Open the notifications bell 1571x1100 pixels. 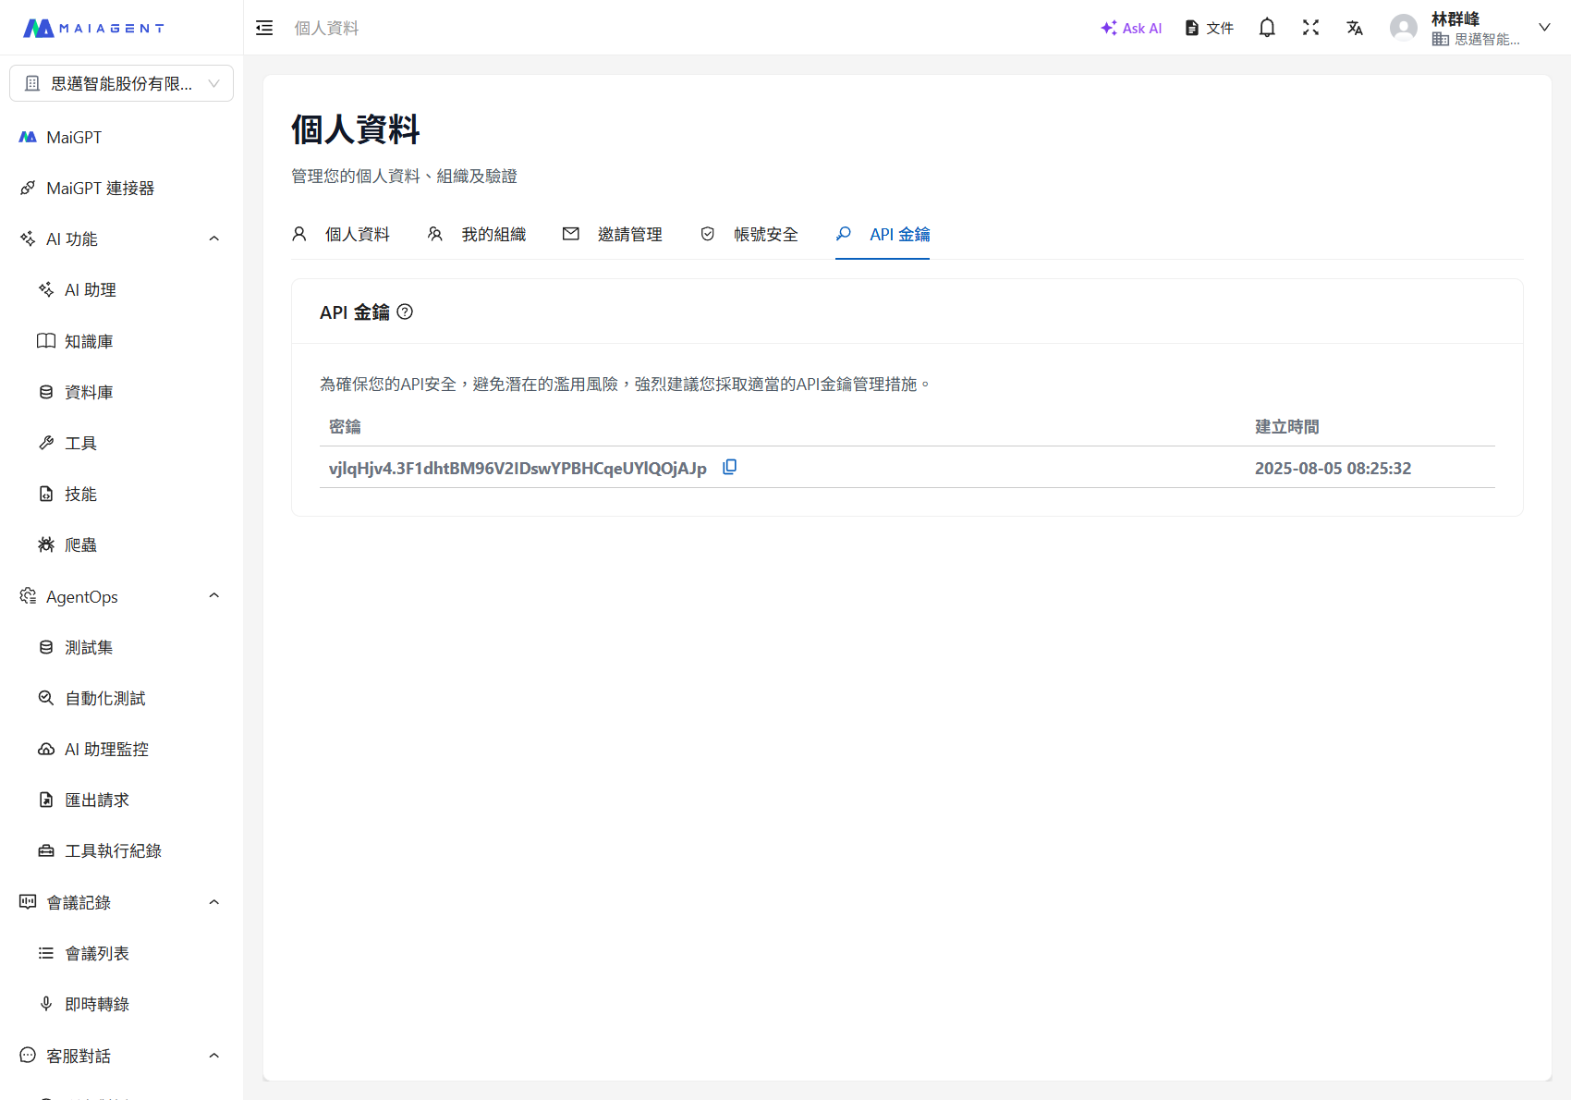(x=1266, y=28)
